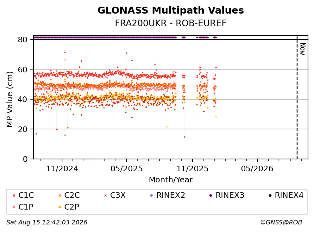Click the 11/2024 x-axis tick label
The width and height of the screenshot is (314, 232).
pos(62,169)
